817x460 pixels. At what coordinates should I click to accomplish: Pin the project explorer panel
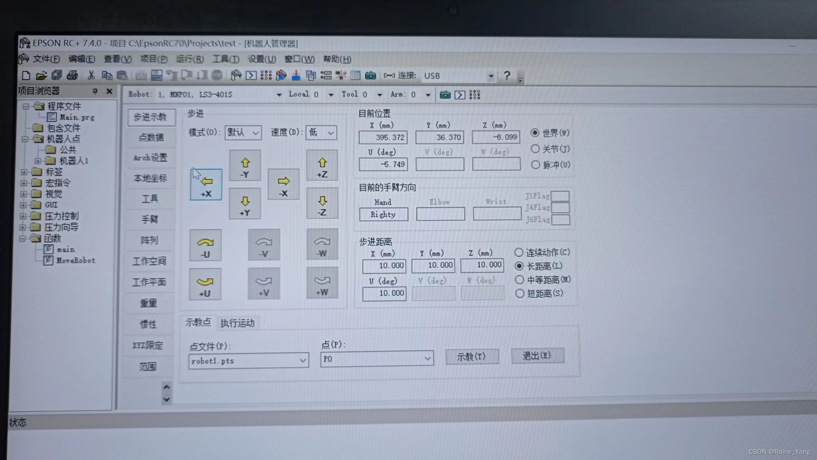(x=95, y=91)
